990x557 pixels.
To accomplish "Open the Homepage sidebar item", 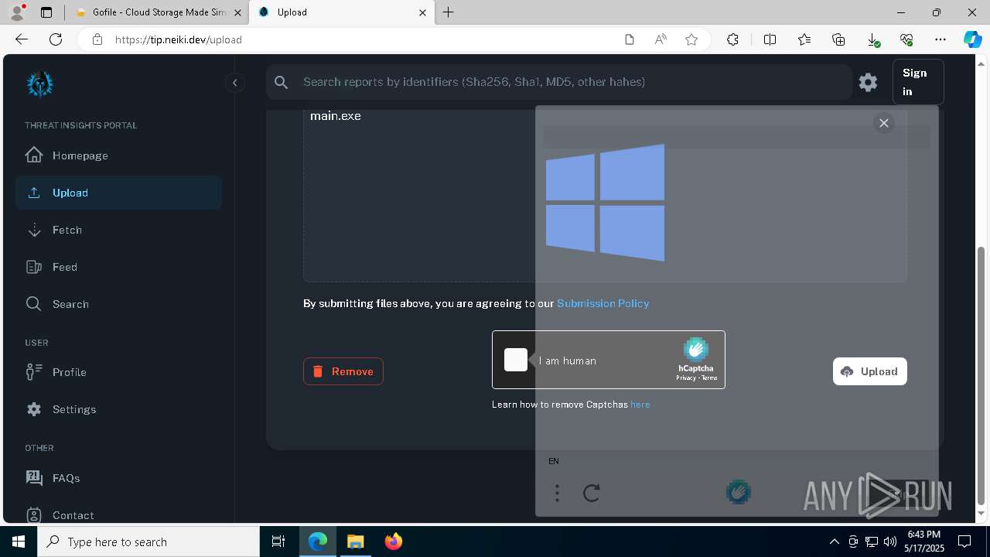I will coord(118,155).
